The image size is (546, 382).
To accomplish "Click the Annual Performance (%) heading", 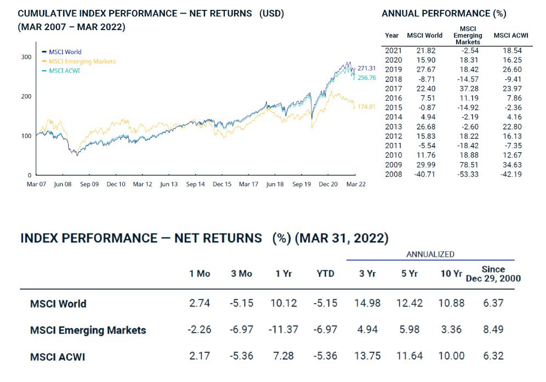I will pos(444,13).
